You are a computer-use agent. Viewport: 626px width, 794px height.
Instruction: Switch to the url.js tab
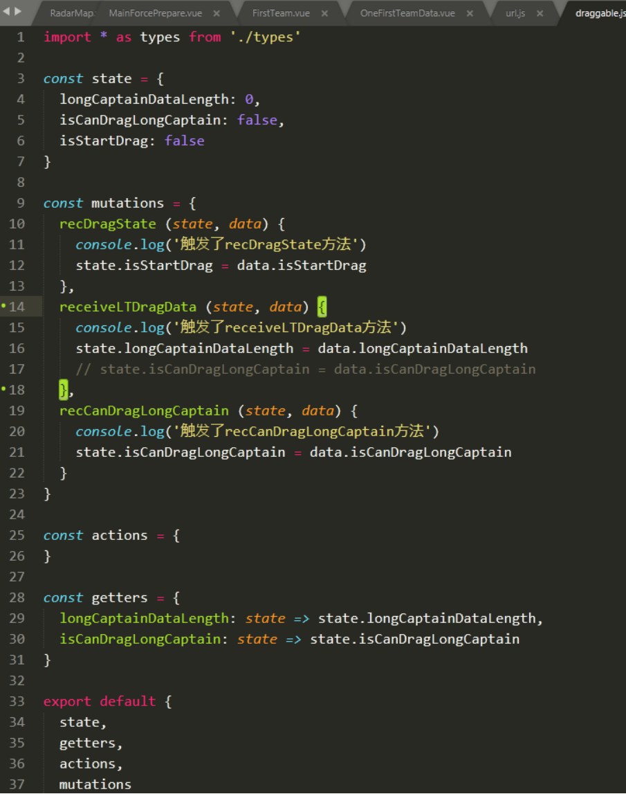coord(515,13)
